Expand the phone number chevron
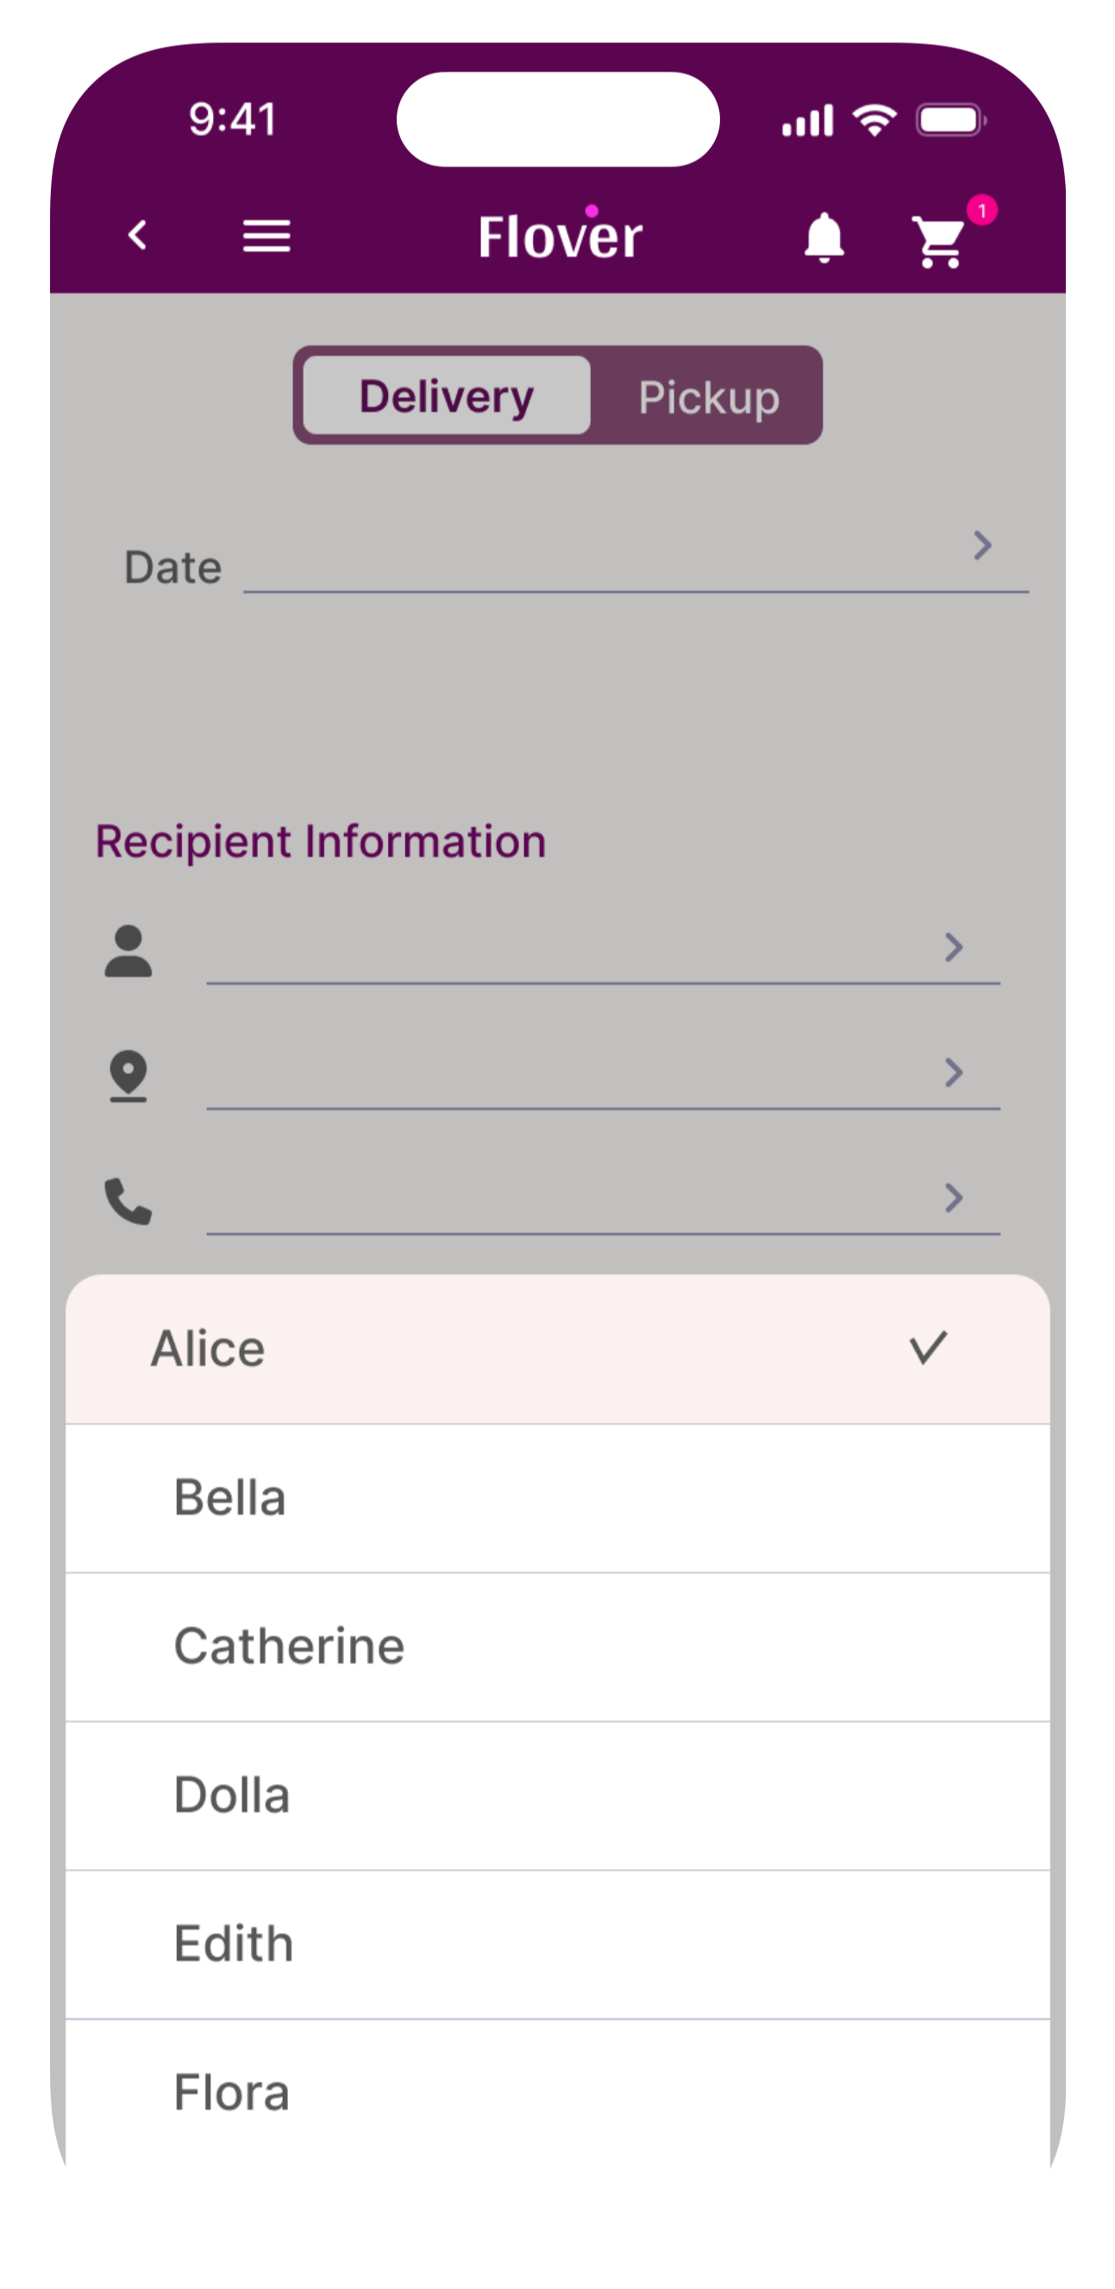 pos(953,1198)
